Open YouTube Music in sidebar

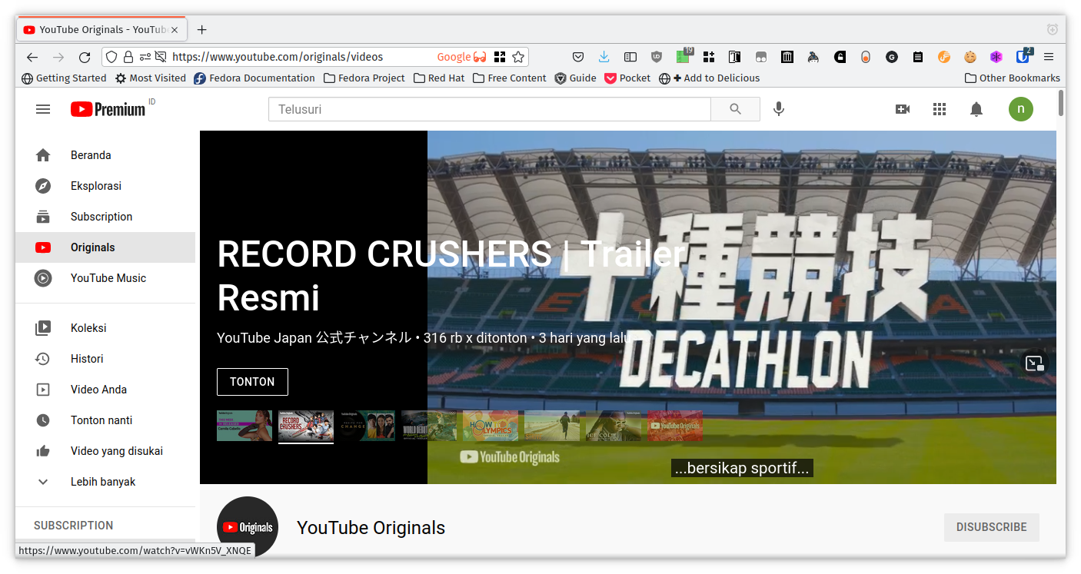click(x=105, y=278)
